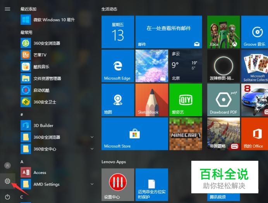This screenshot has height=203, width=268.
Task: Open Microsoft Solitaire Collection tile
Action: click(x=254, y=66)
